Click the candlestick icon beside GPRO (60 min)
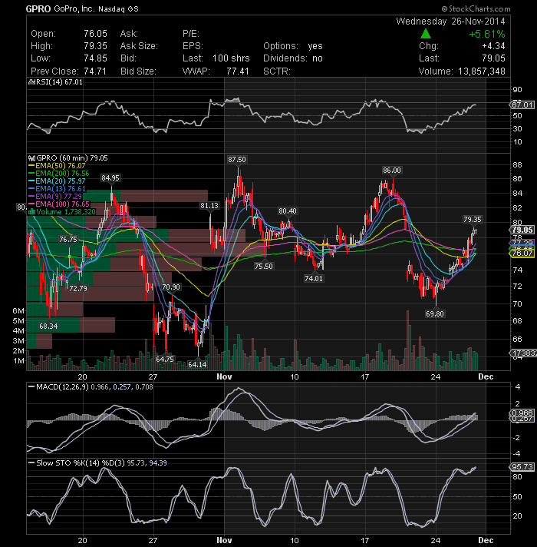The image size is (537, 547). [31, 158]
